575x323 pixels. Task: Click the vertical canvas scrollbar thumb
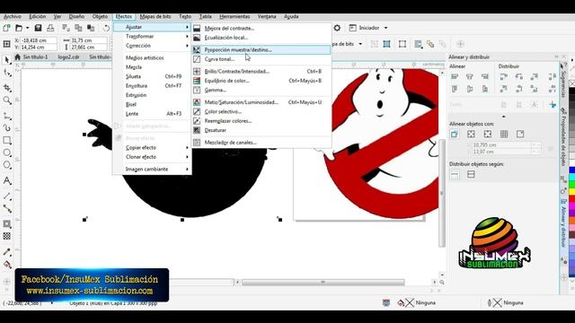point(442,193)
